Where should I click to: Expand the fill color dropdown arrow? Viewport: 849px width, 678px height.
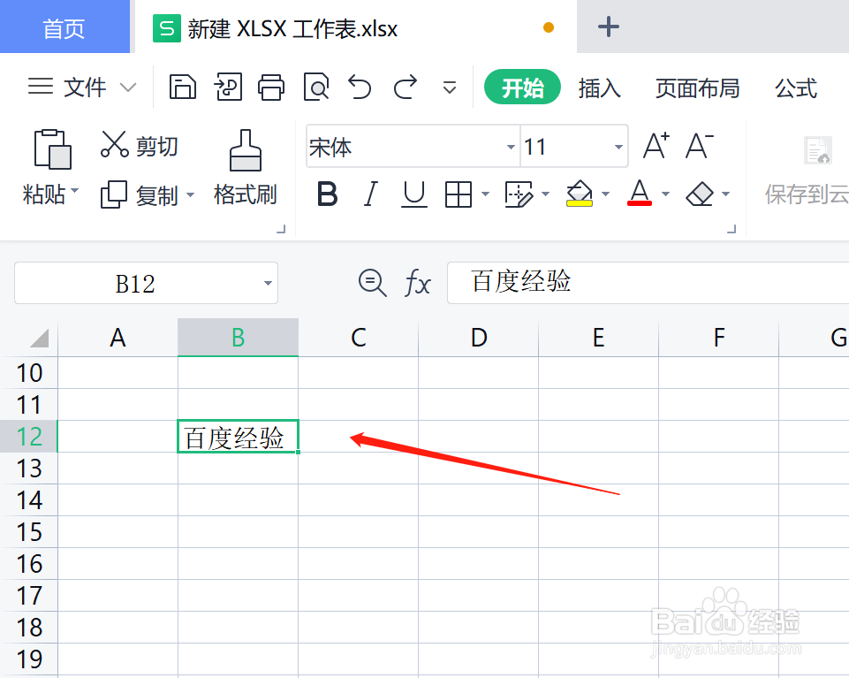coord(605,194)
